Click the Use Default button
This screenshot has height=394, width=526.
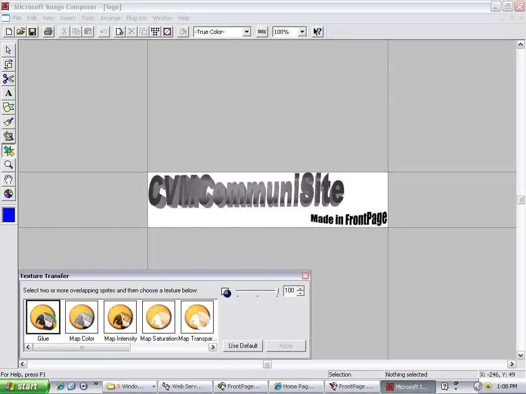[x=243, y=346]
